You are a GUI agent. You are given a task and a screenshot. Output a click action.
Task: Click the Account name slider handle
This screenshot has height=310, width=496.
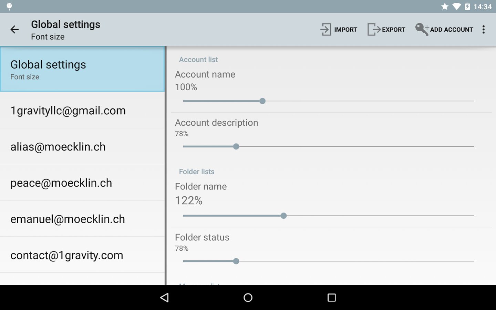tap(262, 101)
